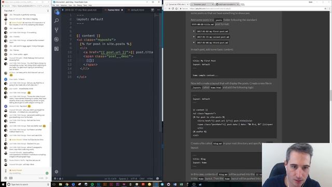Open the Extensions view in VS Code
The width and height of the screenshot is (332, 187).
tap(57, 49)
